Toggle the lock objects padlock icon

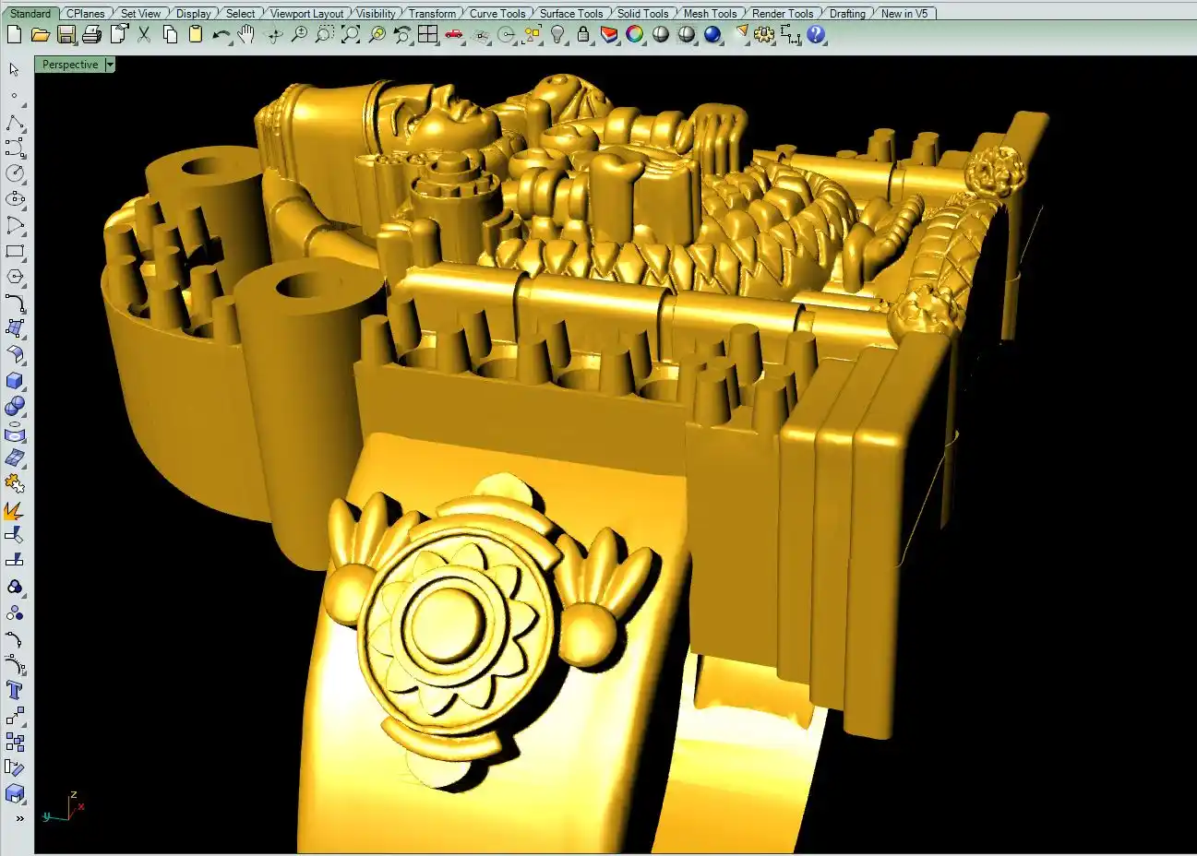tap(583, 35)
